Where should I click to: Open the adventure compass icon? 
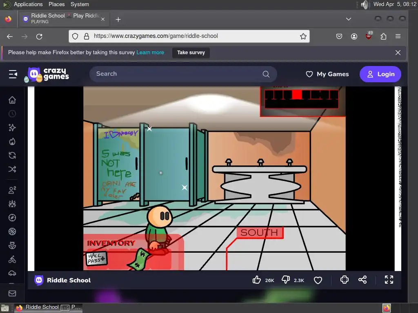pos(12,218)
